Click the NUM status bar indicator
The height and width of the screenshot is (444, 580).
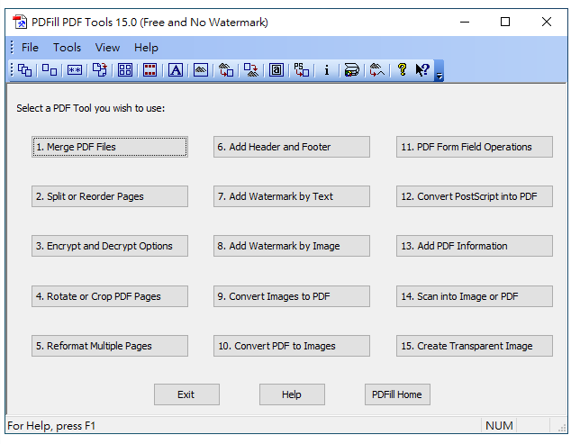[499, 425]
